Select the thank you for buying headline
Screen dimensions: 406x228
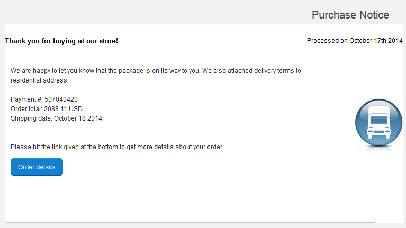click(61, 41)
